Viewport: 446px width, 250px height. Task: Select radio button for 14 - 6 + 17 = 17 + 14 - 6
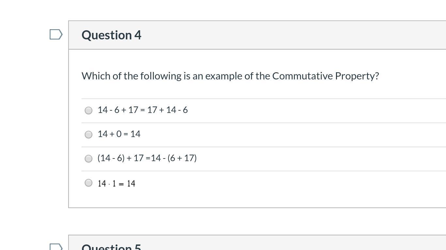88,110
